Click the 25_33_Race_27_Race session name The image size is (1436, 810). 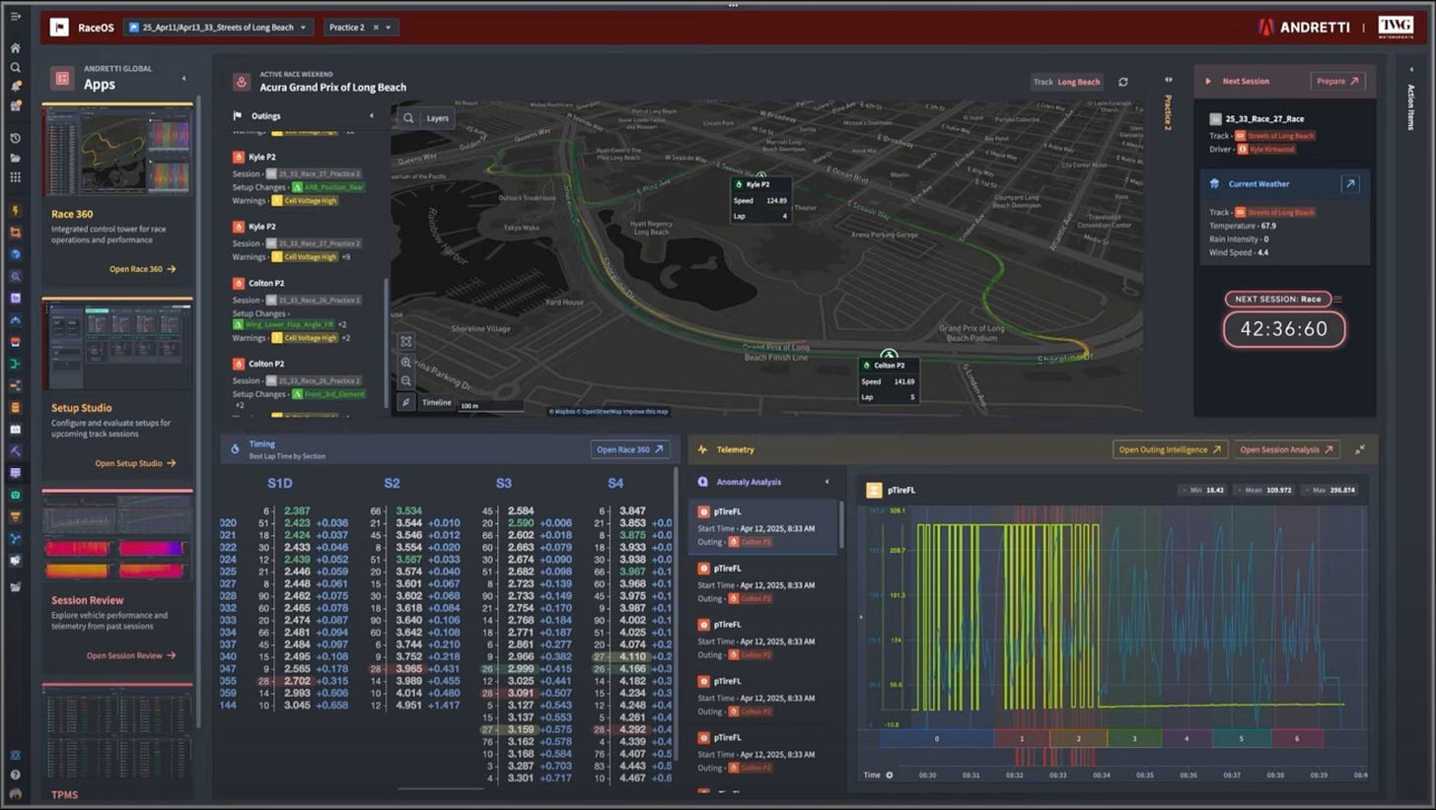tap(1264, 117)
